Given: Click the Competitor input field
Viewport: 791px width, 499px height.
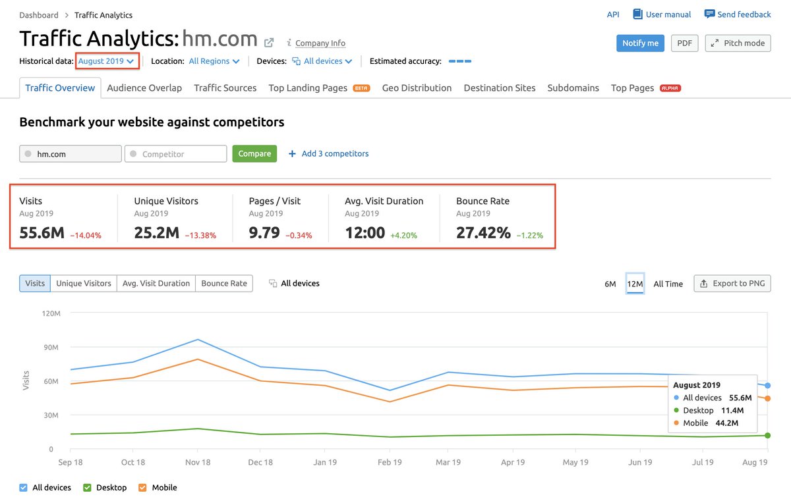Looking at the screenshot, I should click(175, 153).
